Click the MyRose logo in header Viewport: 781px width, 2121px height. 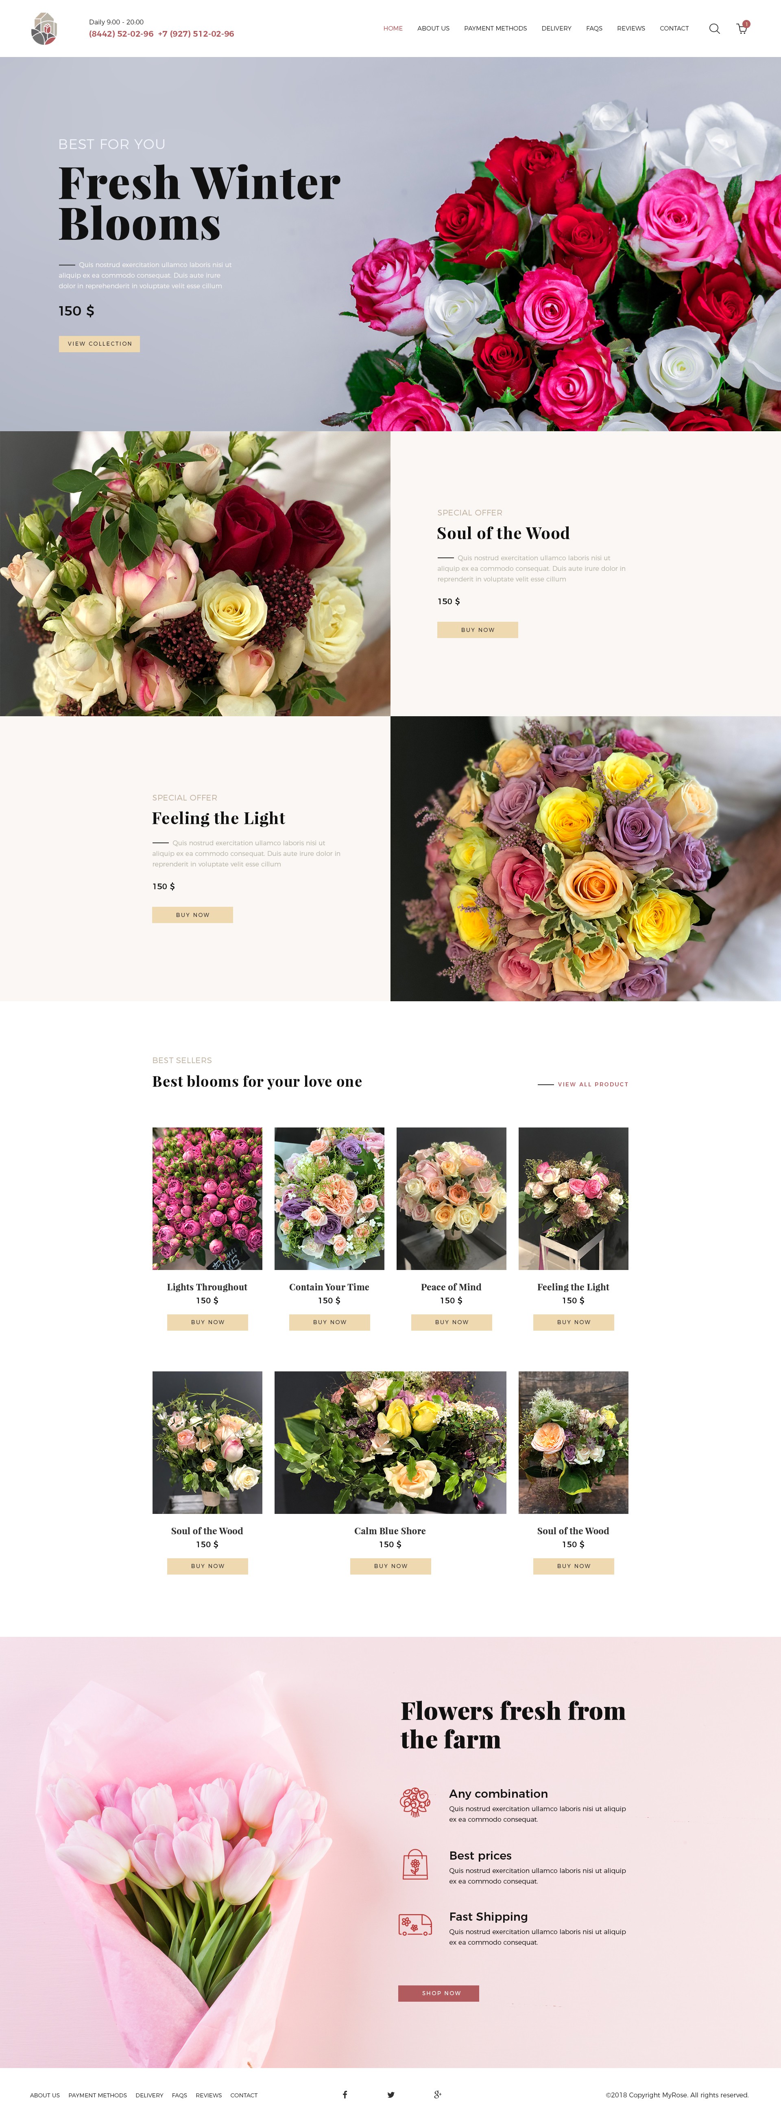tap(44, 29)
